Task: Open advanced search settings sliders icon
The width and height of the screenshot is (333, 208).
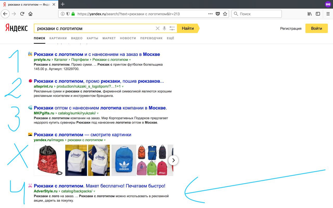Action: pos(172,28)
